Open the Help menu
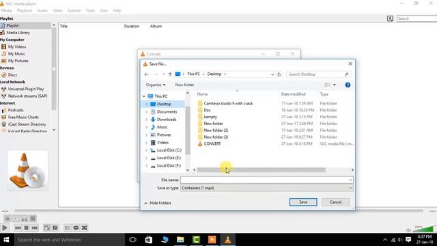437x246 pixels. pos(117,10)
